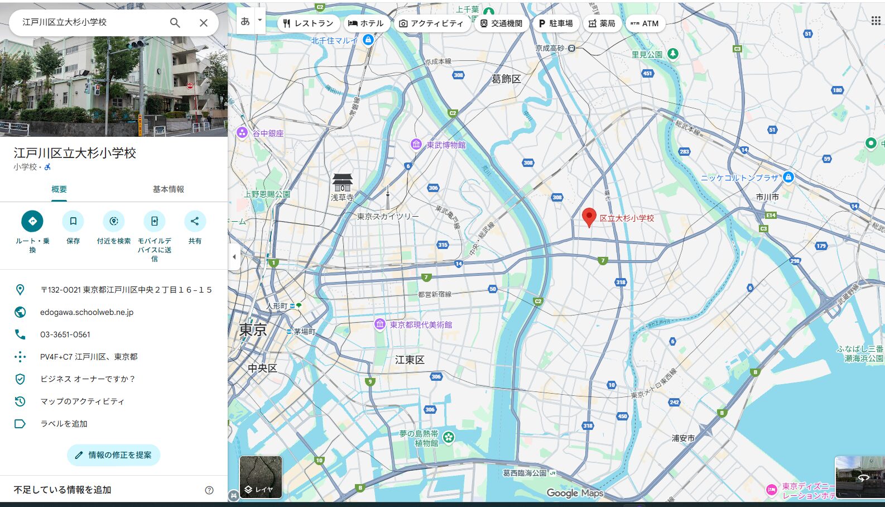885x507 pixels.
Task: Select the ホテル filter chip
Action: click(365, 23)
